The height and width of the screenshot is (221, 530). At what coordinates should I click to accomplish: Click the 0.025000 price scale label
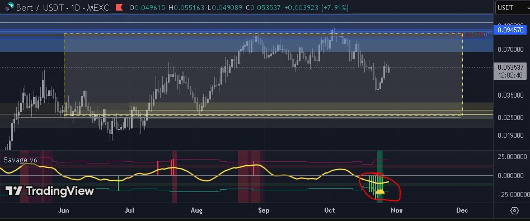tap(511, 118)
